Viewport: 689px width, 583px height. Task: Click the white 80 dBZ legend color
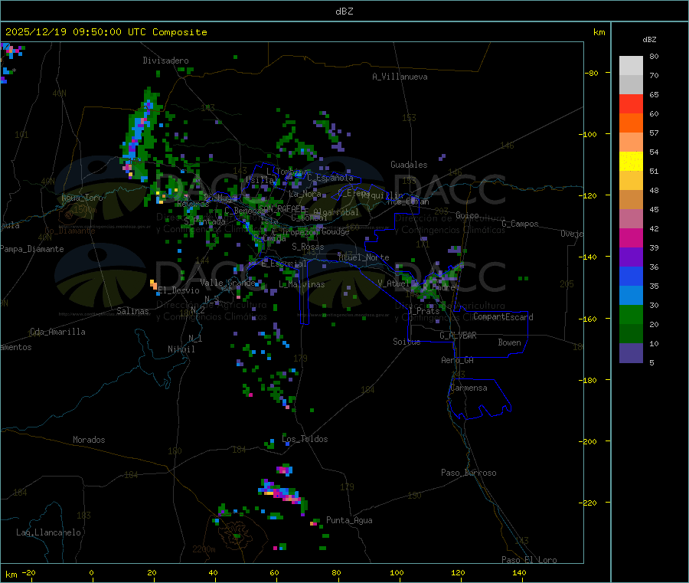[x=631, y=66]
